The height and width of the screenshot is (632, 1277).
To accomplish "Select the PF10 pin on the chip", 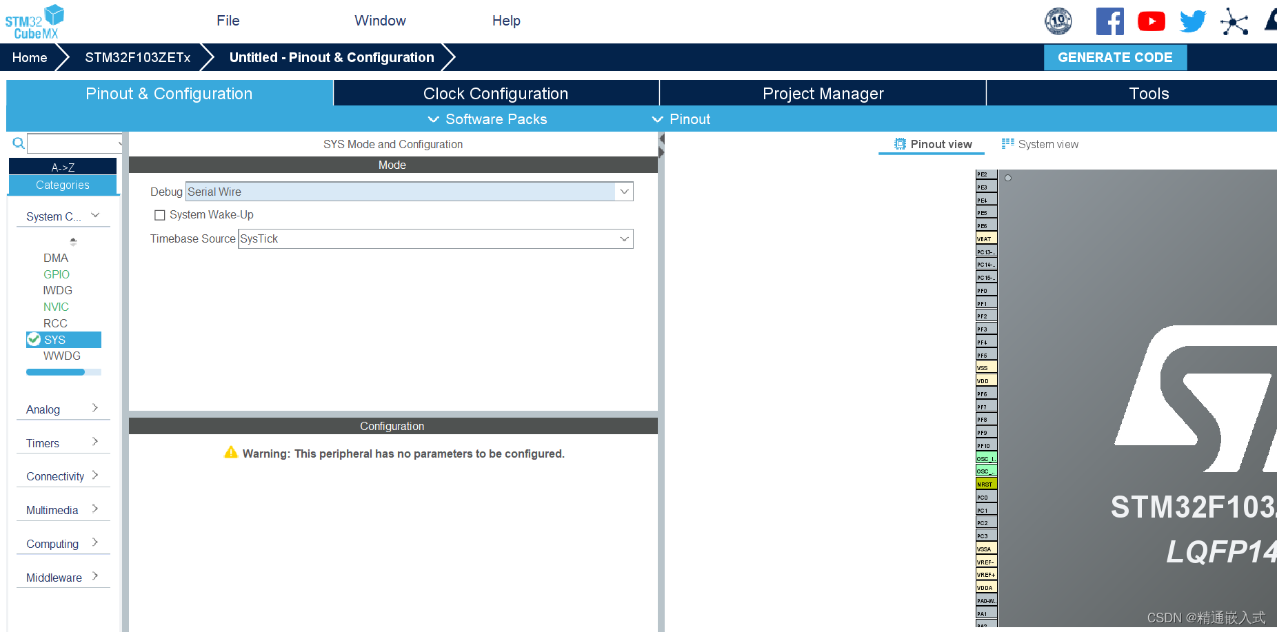I will pyautogui.click(x=986, y=445).
